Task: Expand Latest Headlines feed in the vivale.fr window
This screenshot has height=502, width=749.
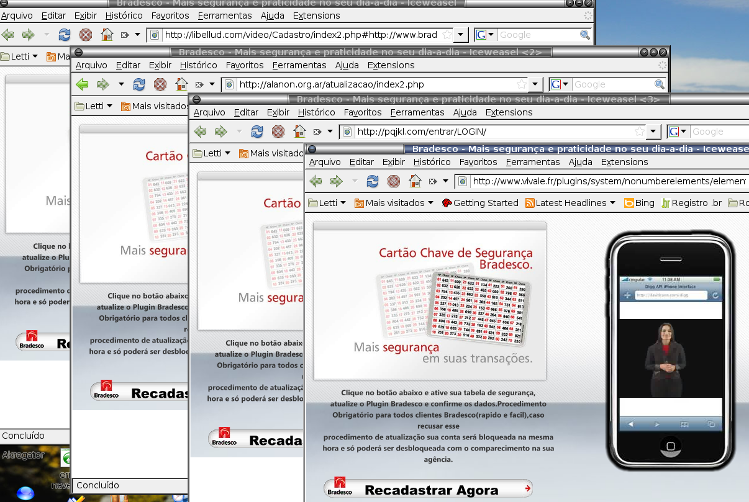Action: (570, 203)
